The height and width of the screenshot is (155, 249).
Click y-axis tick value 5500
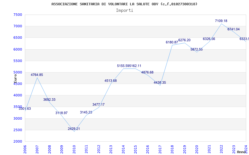click(x=18, y=61)
